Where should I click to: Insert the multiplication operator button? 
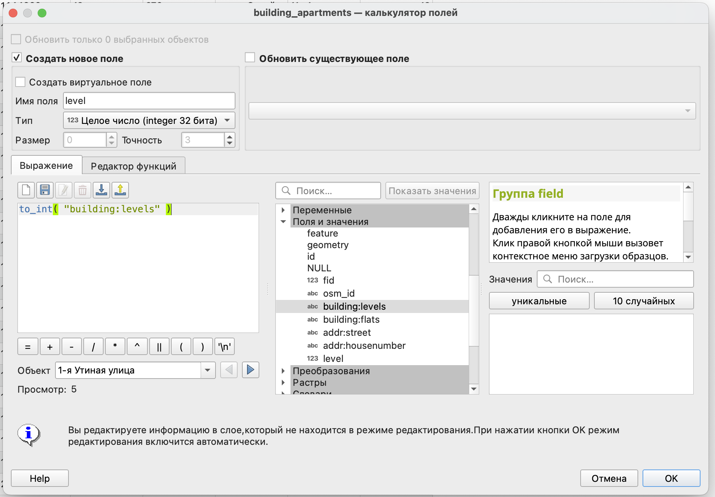(x=115, y=347)
